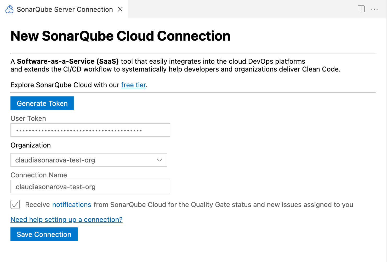Image resolution: width=387 pixels, height=262 pixels.
Task: Uncheck the receive notifications checkbox
Action: coord(15,204)
